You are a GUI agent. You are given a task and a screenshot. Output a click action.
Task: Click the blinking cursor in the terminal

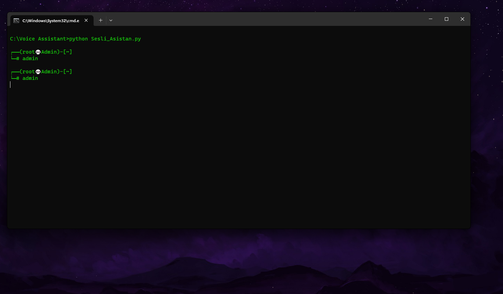(x=10, y=85)
